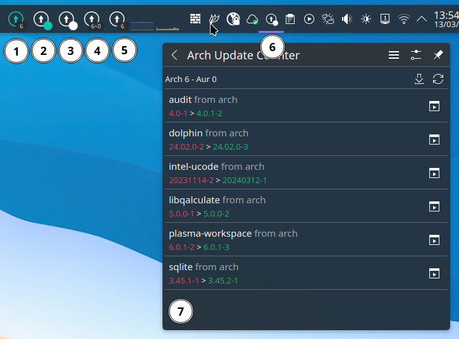Click the panel clock showing 13:54
Image resolution: width=459 pixels, height=339 pixels.
point(446,20)
